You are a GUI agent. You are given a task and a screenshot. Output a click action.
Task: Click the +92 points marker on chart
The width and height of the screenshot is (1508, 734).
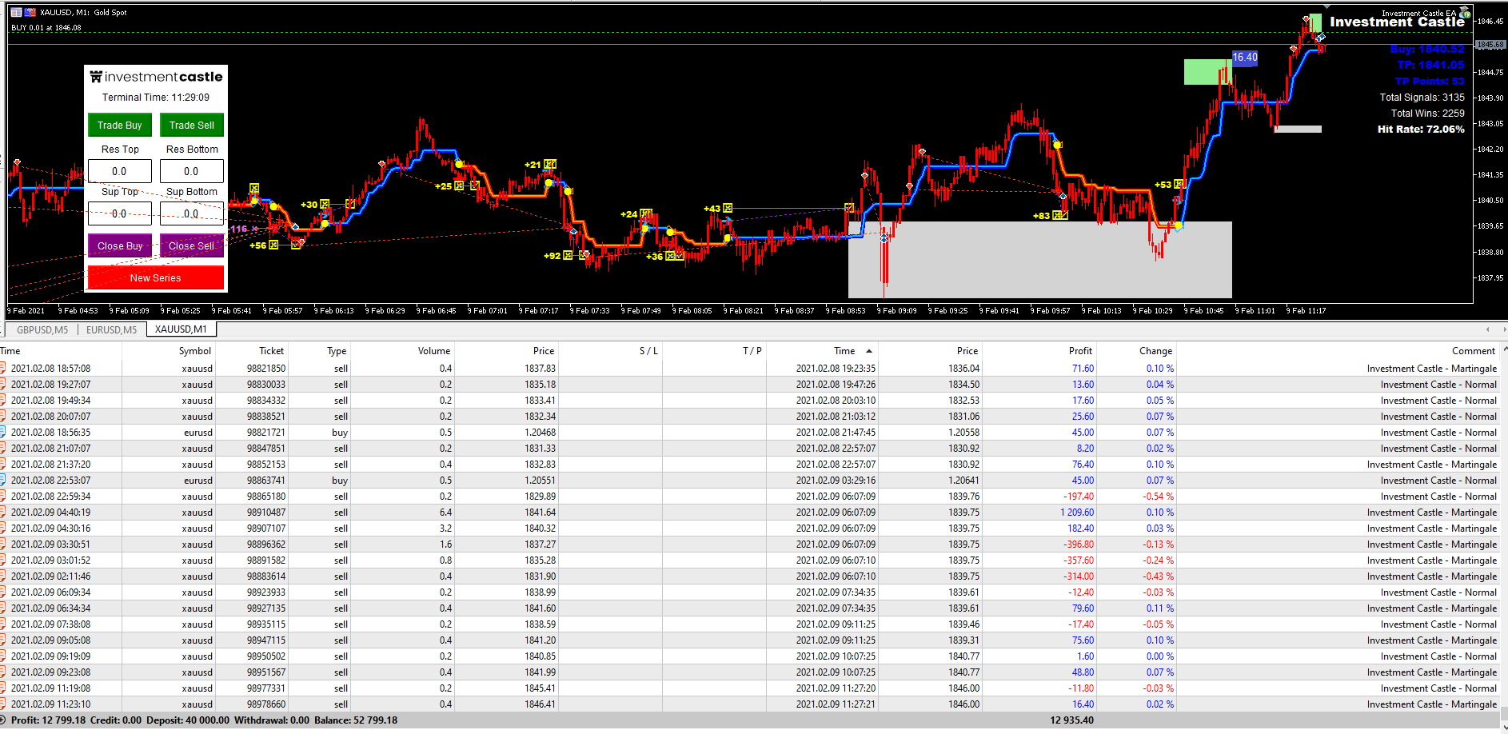pyautogui.click(x=552, y=256)
